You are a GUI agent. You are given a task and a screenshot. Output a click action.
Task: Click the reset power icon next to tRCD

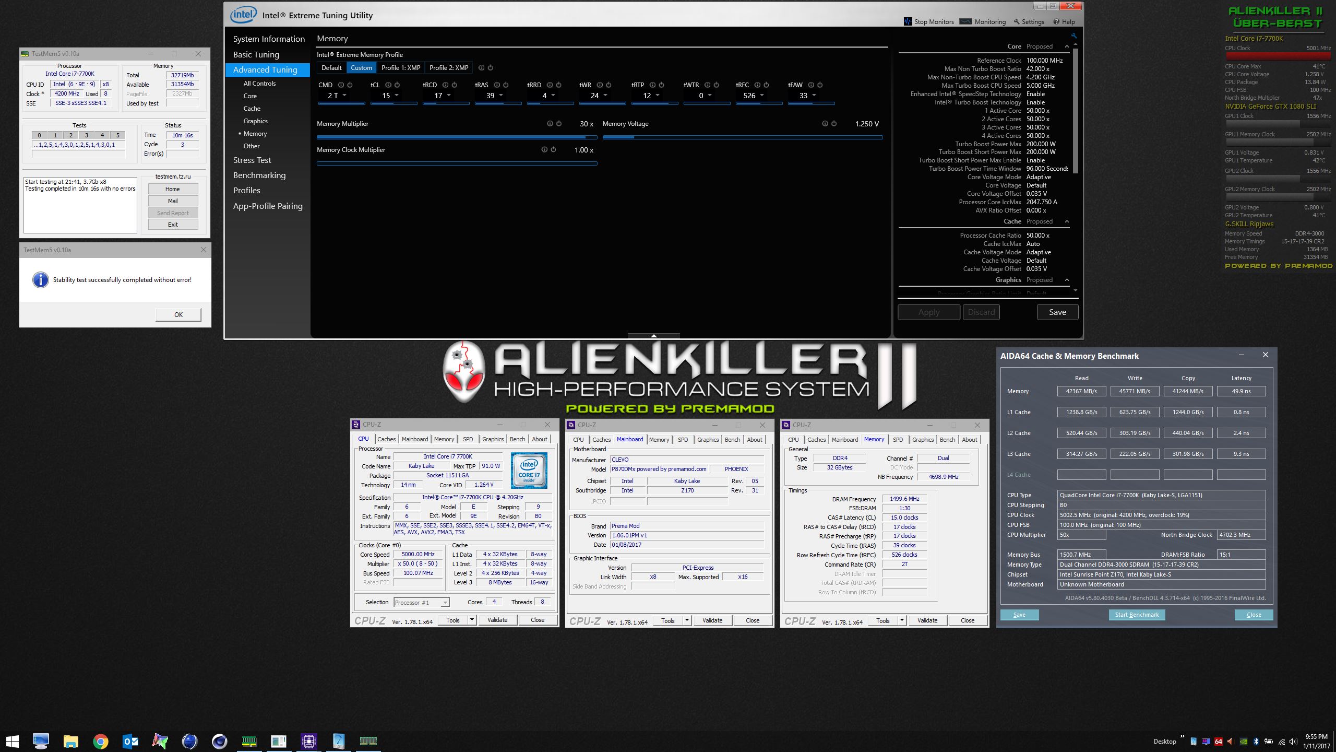pos(455,85)
